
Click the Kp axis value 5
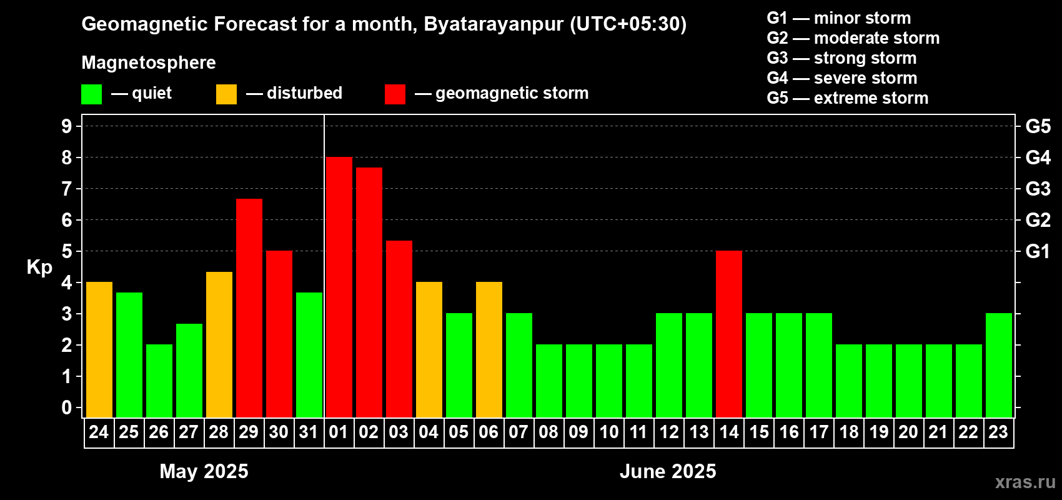[67, 251]
